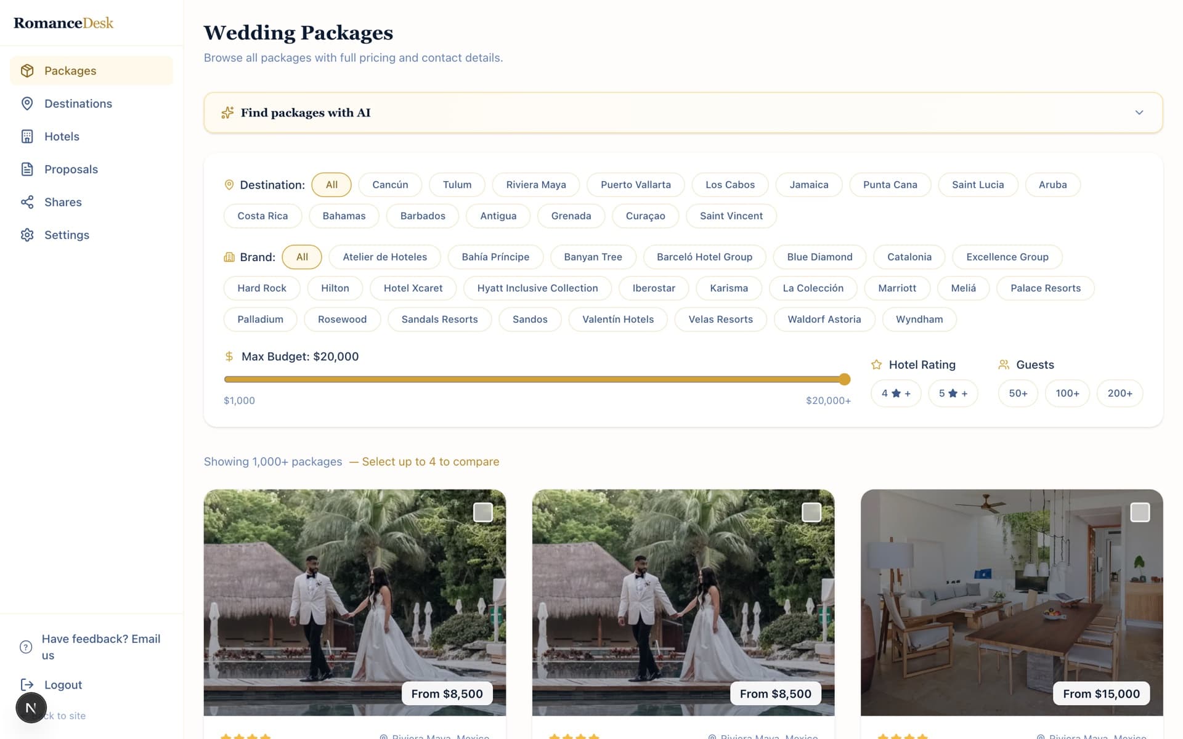The image size is (1183, 739).
Task: Filter destination by Riviera Maya
Action: [536, 185]
